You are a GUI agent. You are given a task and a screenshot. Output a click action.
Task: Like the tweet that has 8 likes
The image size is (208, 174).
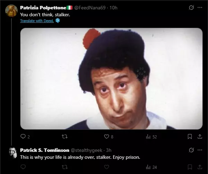click(x=109, y=136)
